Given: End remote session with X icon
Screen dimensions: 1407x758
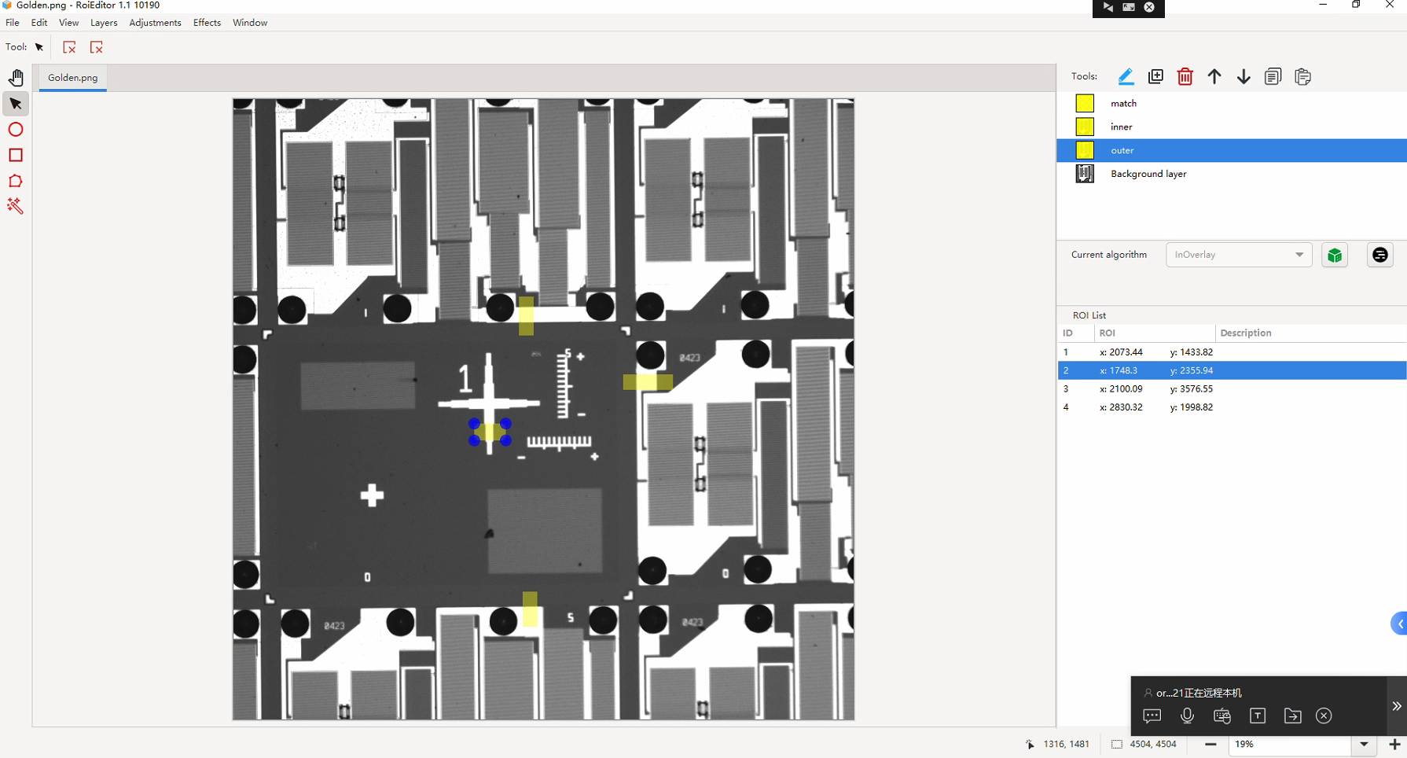Looking at the screenshot, I should 1324,716.
